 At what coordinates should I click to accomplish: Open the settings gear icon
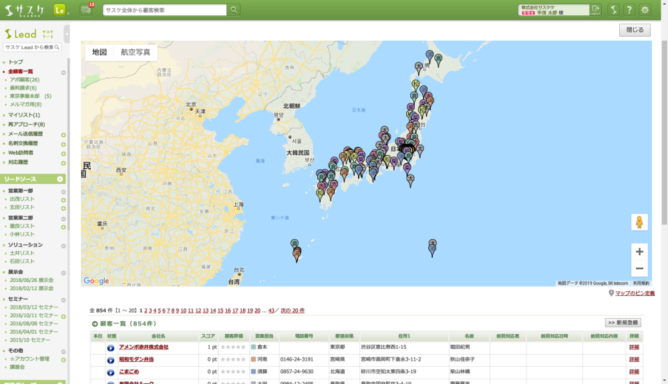click(645, 10)
